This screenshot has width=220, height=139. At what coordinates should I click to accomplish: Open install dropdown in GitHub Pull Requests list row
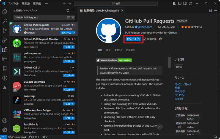pos(74,33)
